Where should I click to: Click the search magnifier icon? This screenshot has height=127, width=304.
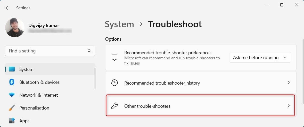[x=89, y=51]
